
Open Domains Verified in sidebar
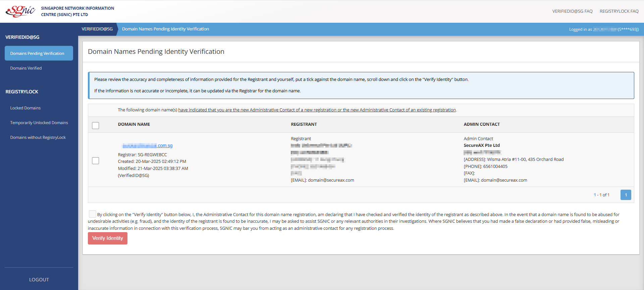point(26,68)
